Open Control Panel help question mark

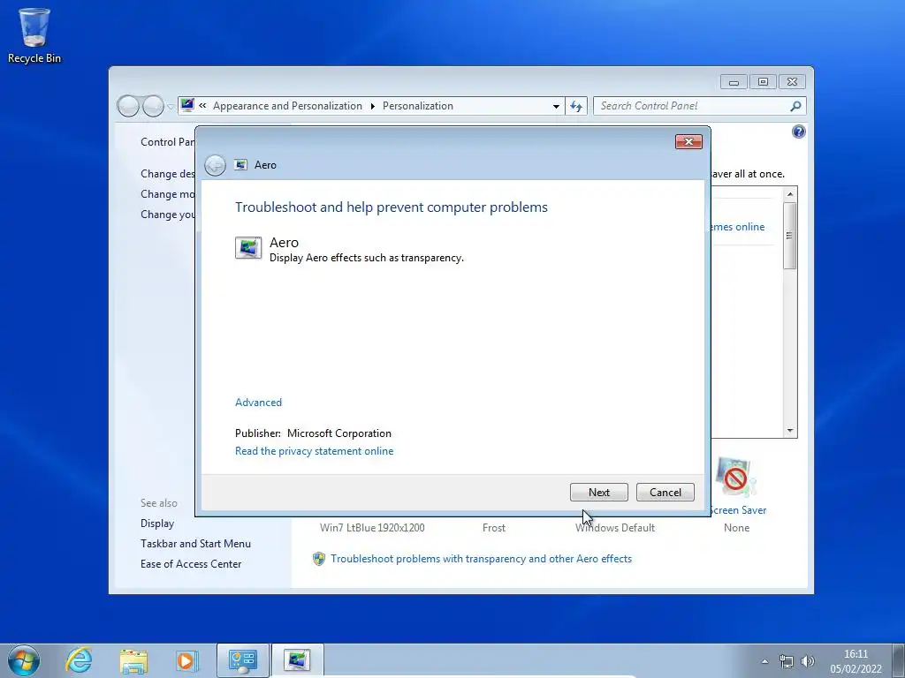[x=798, y=132]
